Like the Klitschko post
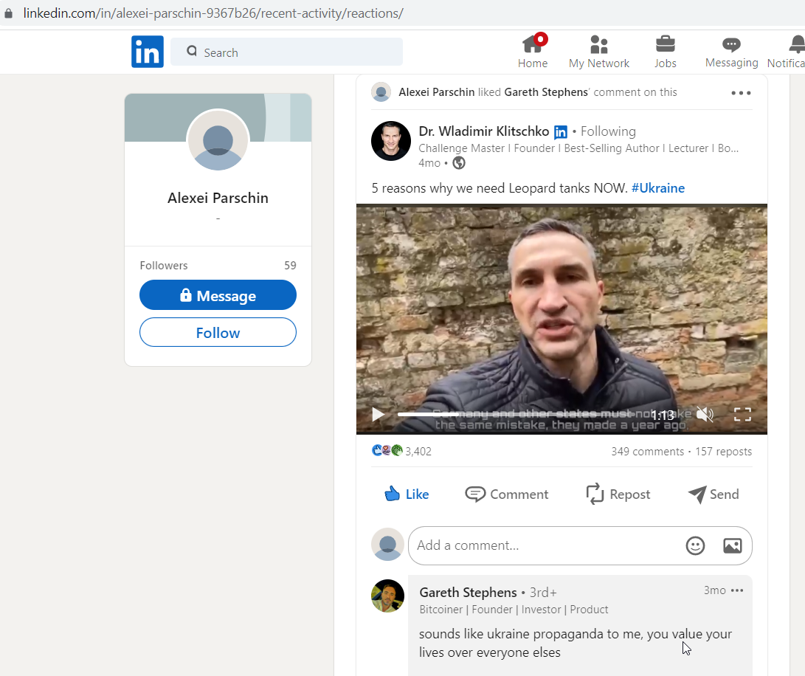The height and width of the screenshot is (676, 805). click(x=407, y=494)
